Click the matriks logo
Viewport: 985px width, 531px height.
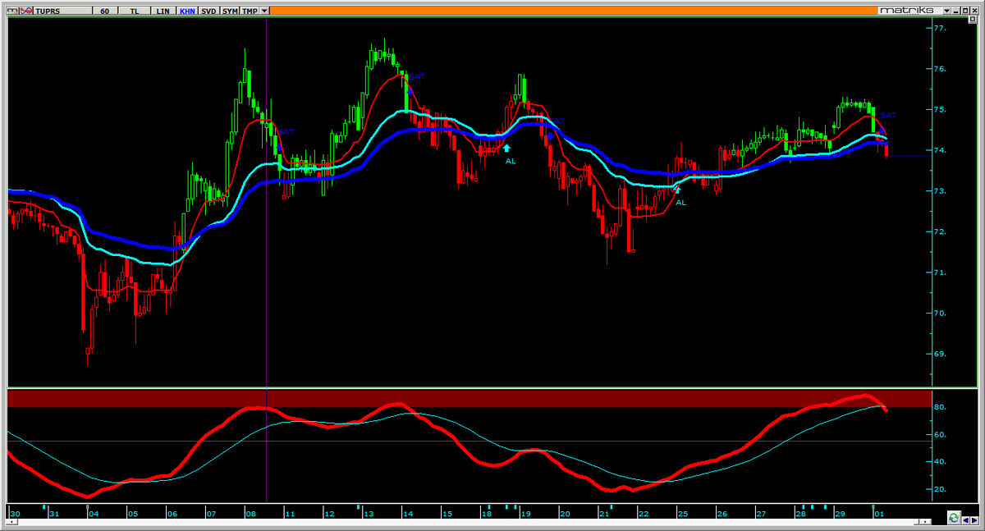coord(907,10)
